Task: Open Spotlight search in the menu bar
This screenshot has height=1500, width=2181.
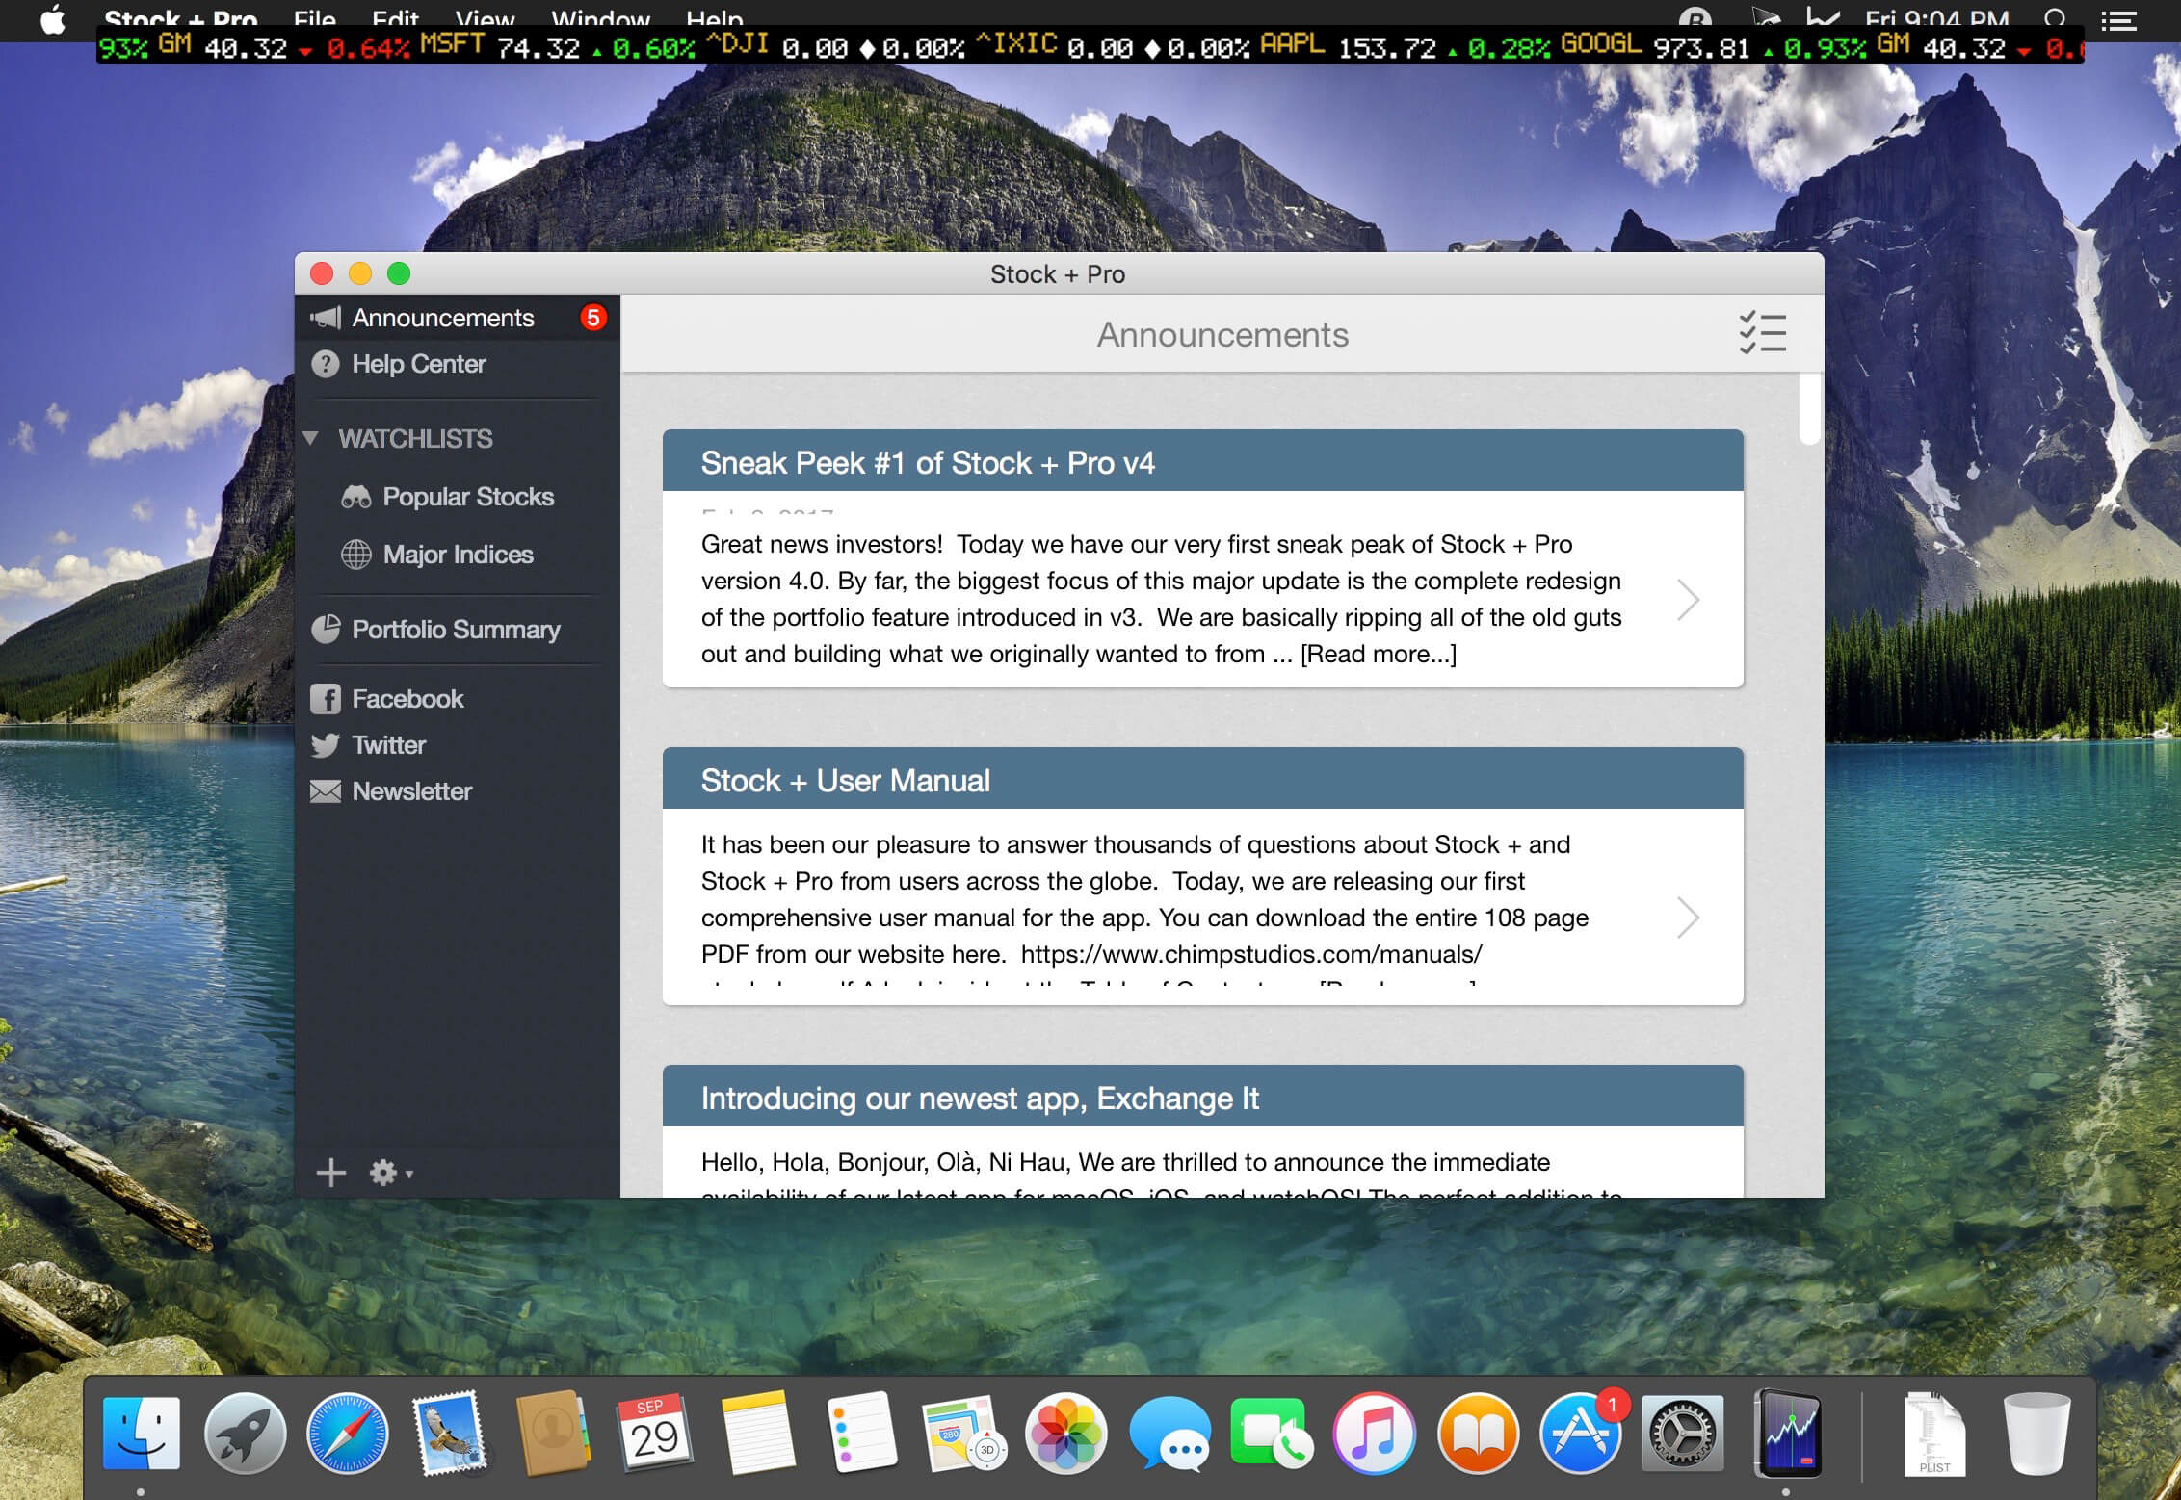Action: pyautogui.click(x=2054, y=17)
